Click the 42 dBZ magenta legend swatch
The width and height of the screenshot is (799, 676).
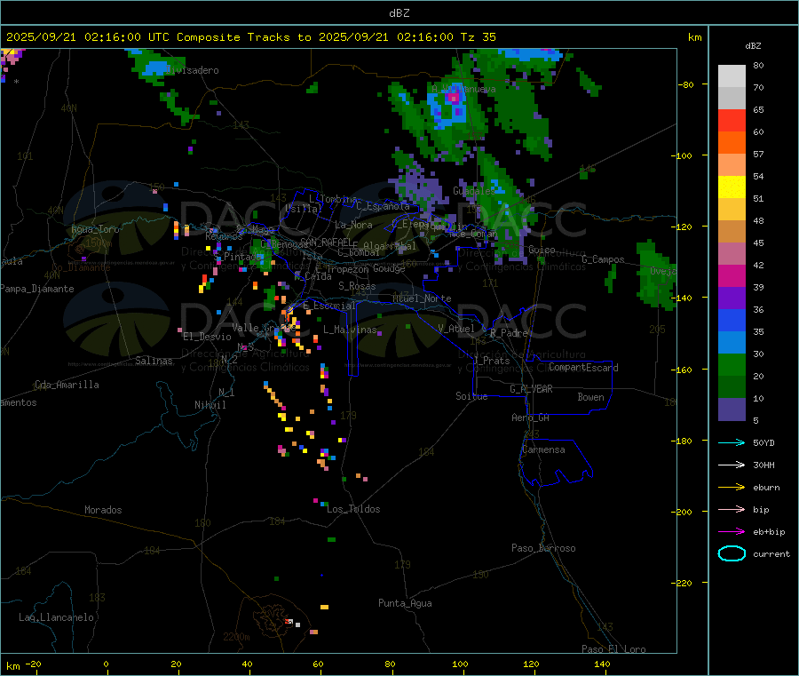tap(732, 275)
